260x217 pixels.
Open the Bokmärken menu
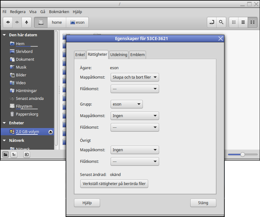(59, 12)
